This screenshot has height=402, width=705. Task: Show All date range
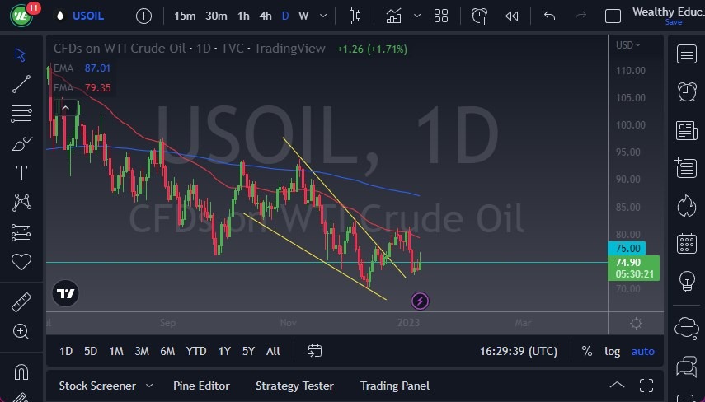(273, 351)
